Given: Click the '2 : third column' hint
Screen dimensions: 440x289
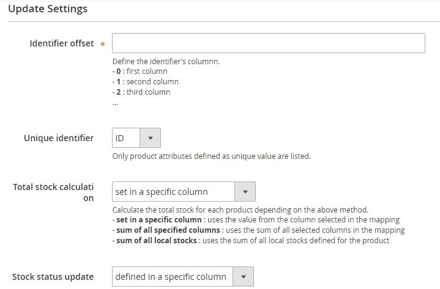Looking at the screenshot, I should coord(141,92).
